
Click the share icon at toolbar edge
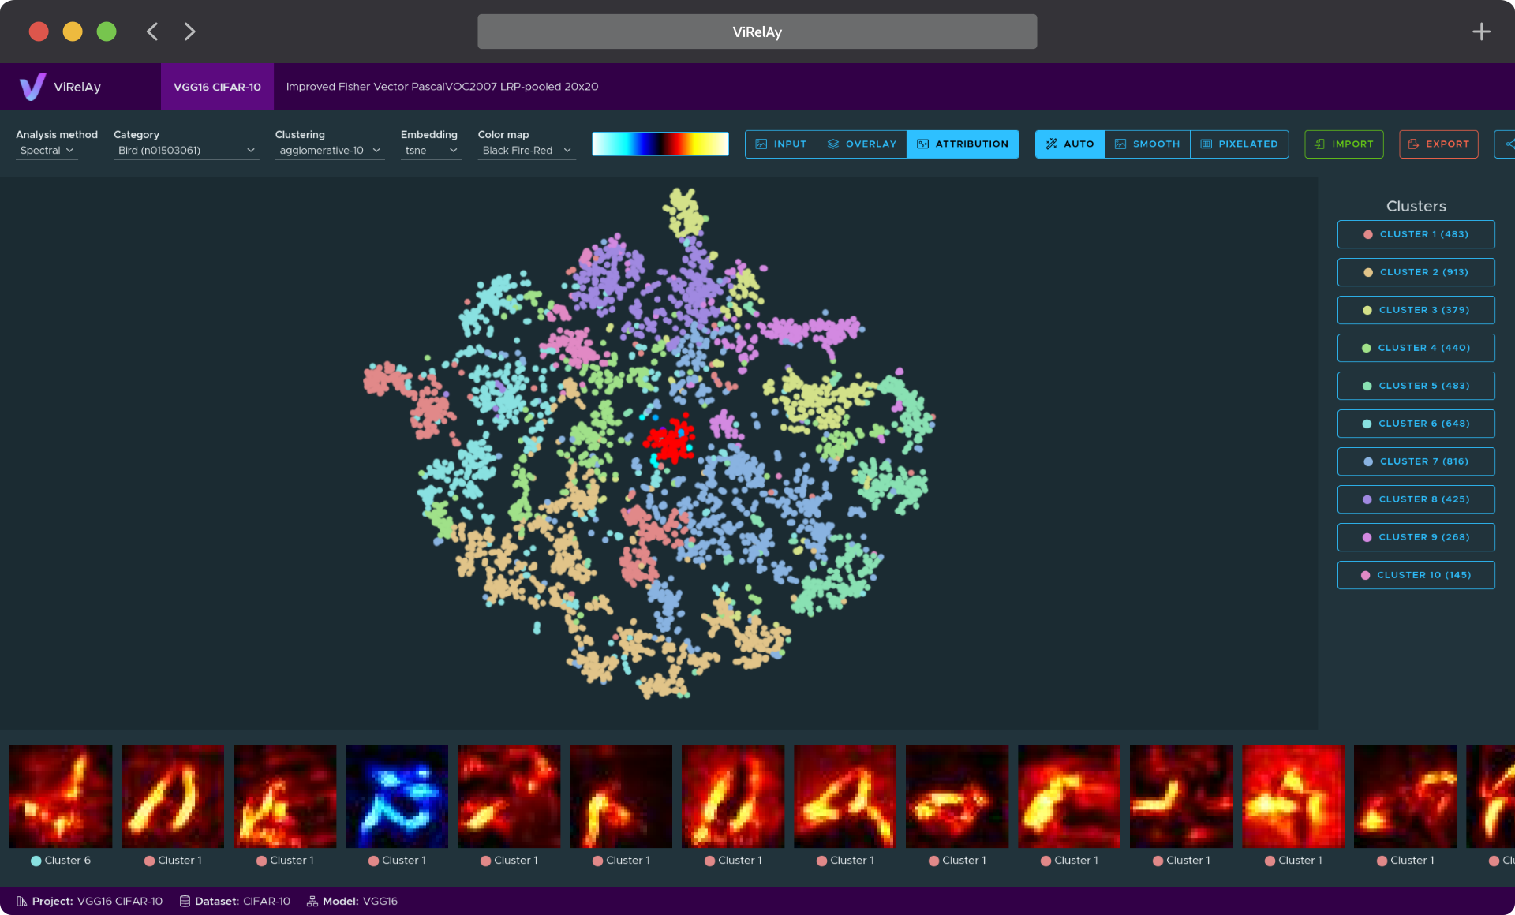1508,144
